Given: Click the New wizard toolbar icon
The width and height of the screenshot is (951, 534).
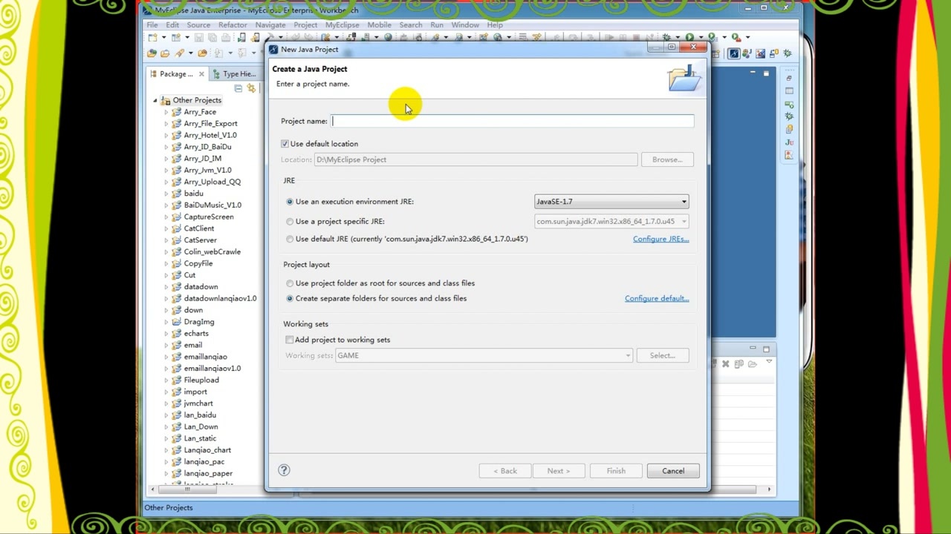Looking at the screenshot, I should coord(153,37).
